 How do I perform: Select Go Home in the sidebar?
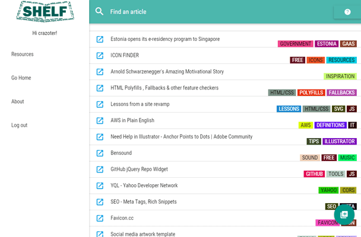coord(21,78)
